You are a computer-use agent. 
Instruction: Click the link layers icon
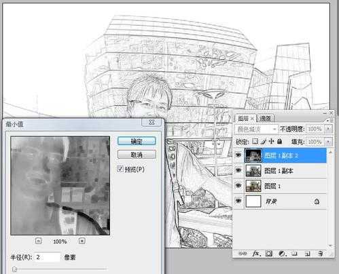click(x=243, y=254)
